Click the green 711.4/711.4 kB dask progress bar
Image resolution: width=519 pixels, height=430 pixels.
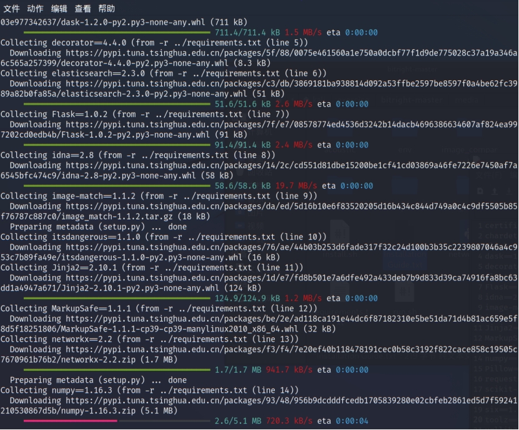tap(117, 32)
